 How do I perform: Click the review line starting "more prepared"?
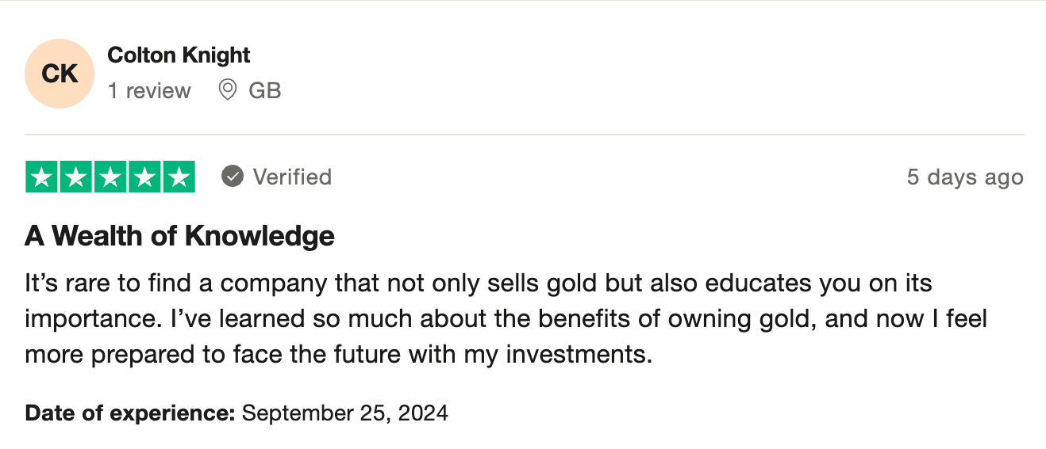(338, 354)
